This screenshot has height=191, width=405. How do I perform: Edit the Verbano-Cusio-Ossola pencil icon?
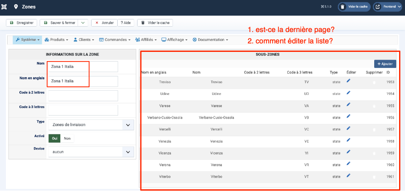click(x=348, y=116)
